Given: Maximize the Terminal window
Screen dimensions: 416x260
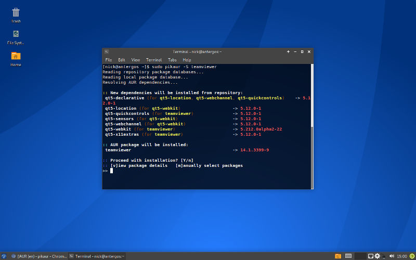Looking at the screenshot, I should (x=302, y=51).
